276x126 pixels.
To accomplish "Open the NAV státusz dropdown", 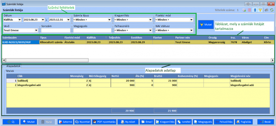I will [174, 30].
